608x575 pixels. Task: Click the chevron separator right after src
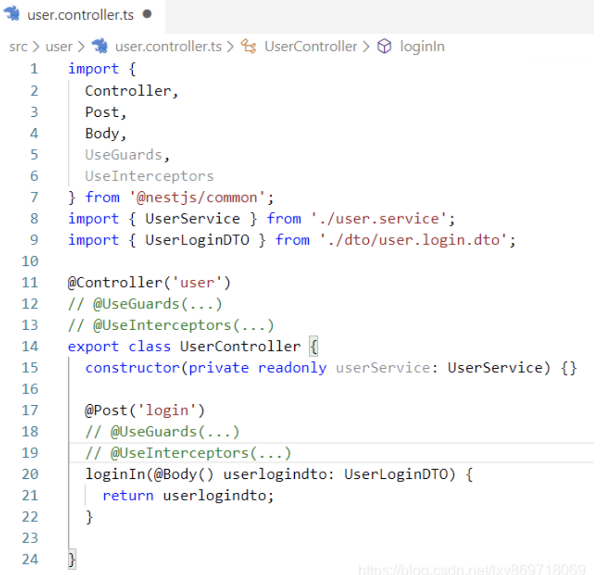pos(36,47)
